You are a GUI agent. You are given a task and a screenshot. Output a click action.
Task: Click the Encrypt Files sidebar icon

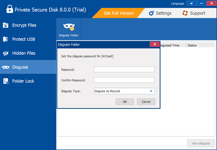coord(6,25)
